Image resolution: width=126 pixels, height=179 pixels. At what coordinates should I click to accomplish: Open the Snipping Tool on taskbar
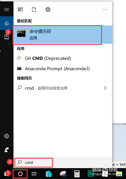coord(63,174)
